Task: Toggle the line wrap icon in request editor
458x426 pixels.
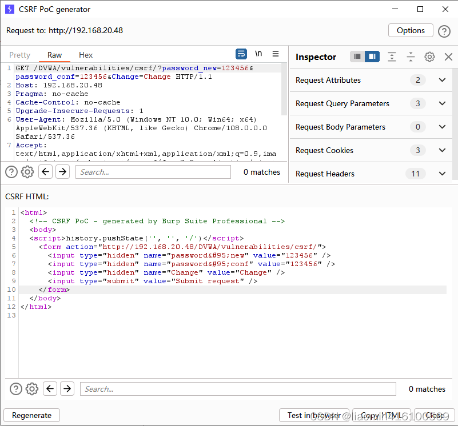Action: [241, 54]
